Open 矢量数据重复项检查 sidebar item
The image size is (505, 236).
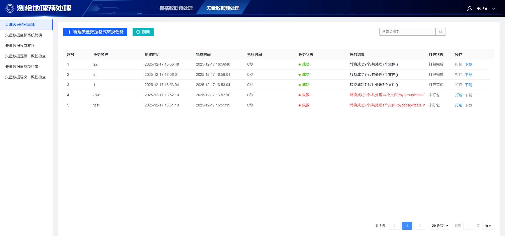[x=22, y=67]
